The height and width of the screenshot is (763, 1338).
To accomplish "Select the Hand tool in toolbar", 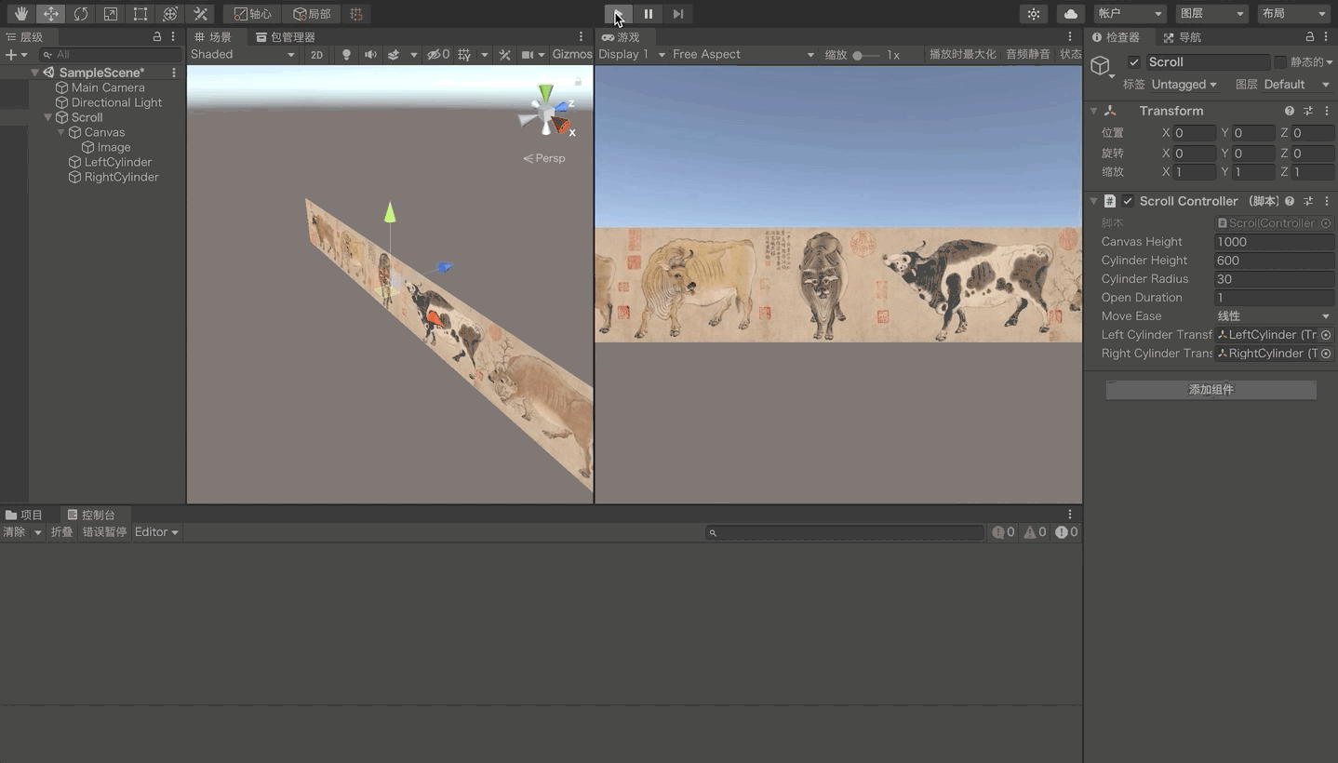I will point(20,14).
